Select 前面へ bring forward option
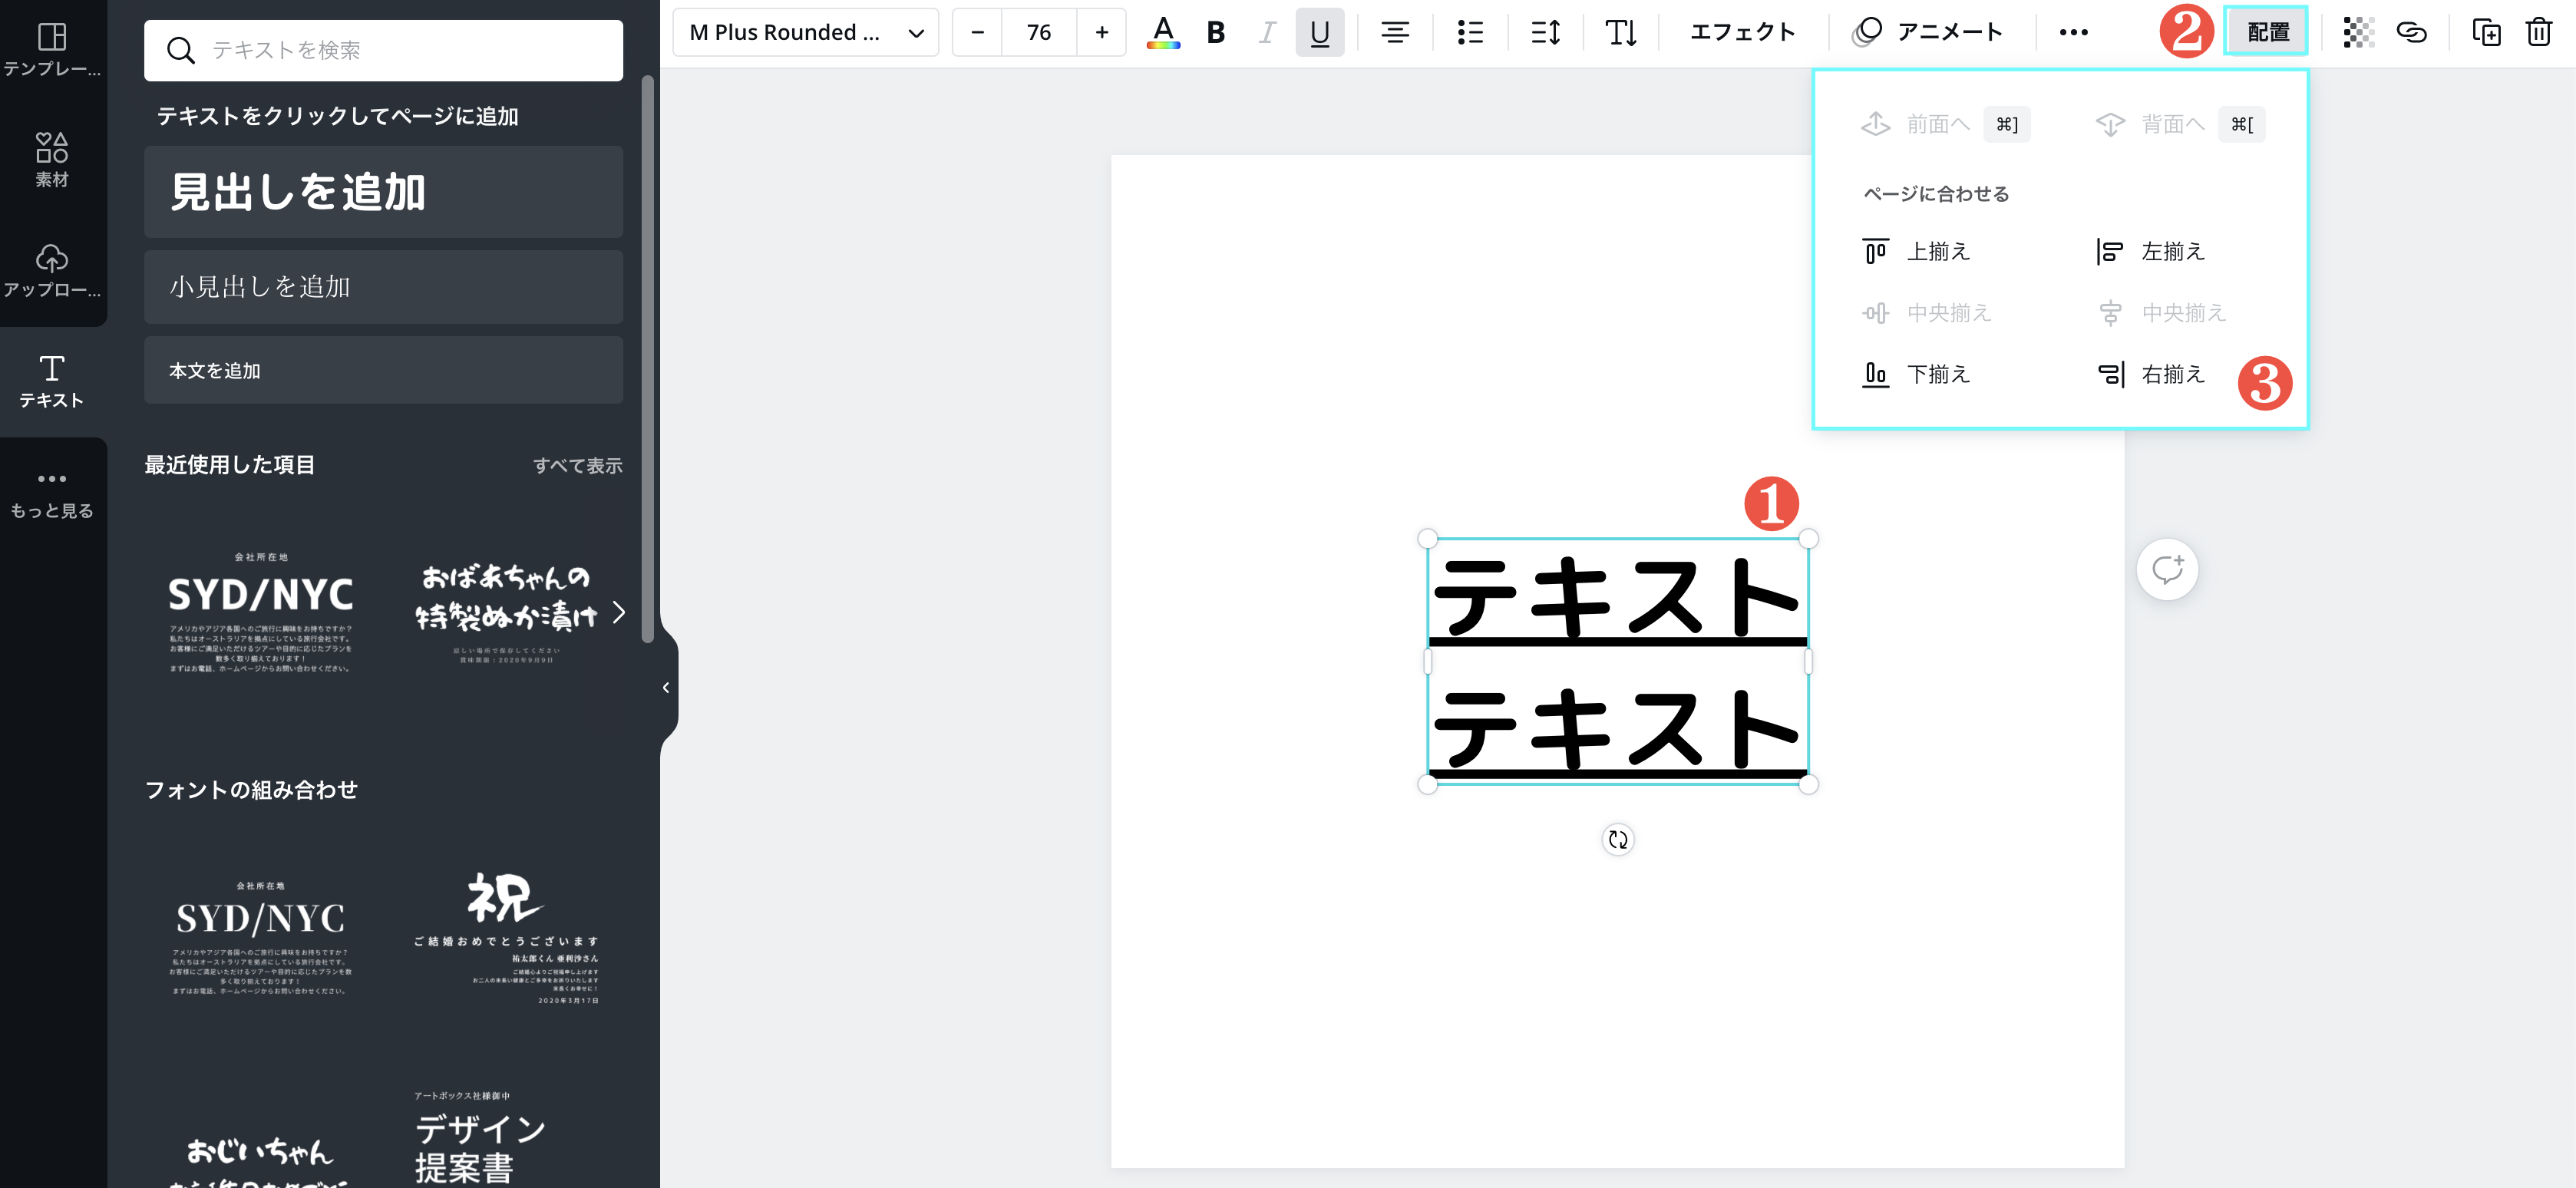The height and width of the screenshot is (1188, 2576). 1944,124
